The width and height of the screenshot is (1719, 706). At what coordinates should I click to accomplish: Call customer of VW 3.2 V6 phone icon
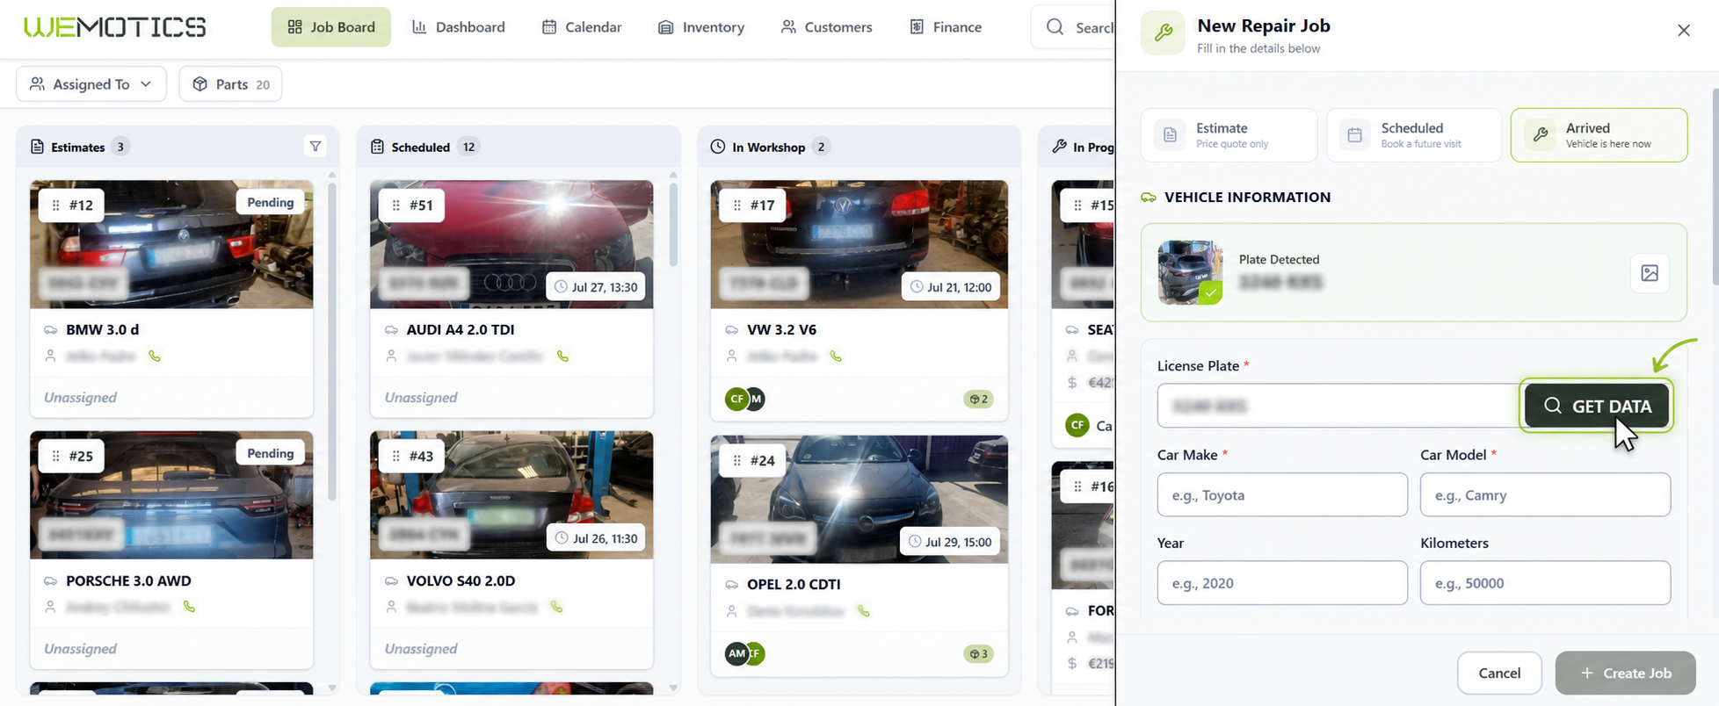pyautogui.click(x=836, y=357)
